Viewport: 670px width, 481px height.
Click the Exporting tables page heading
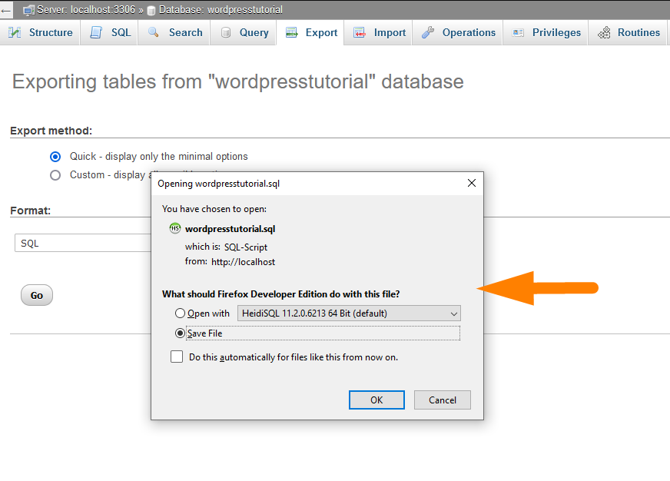237,81
